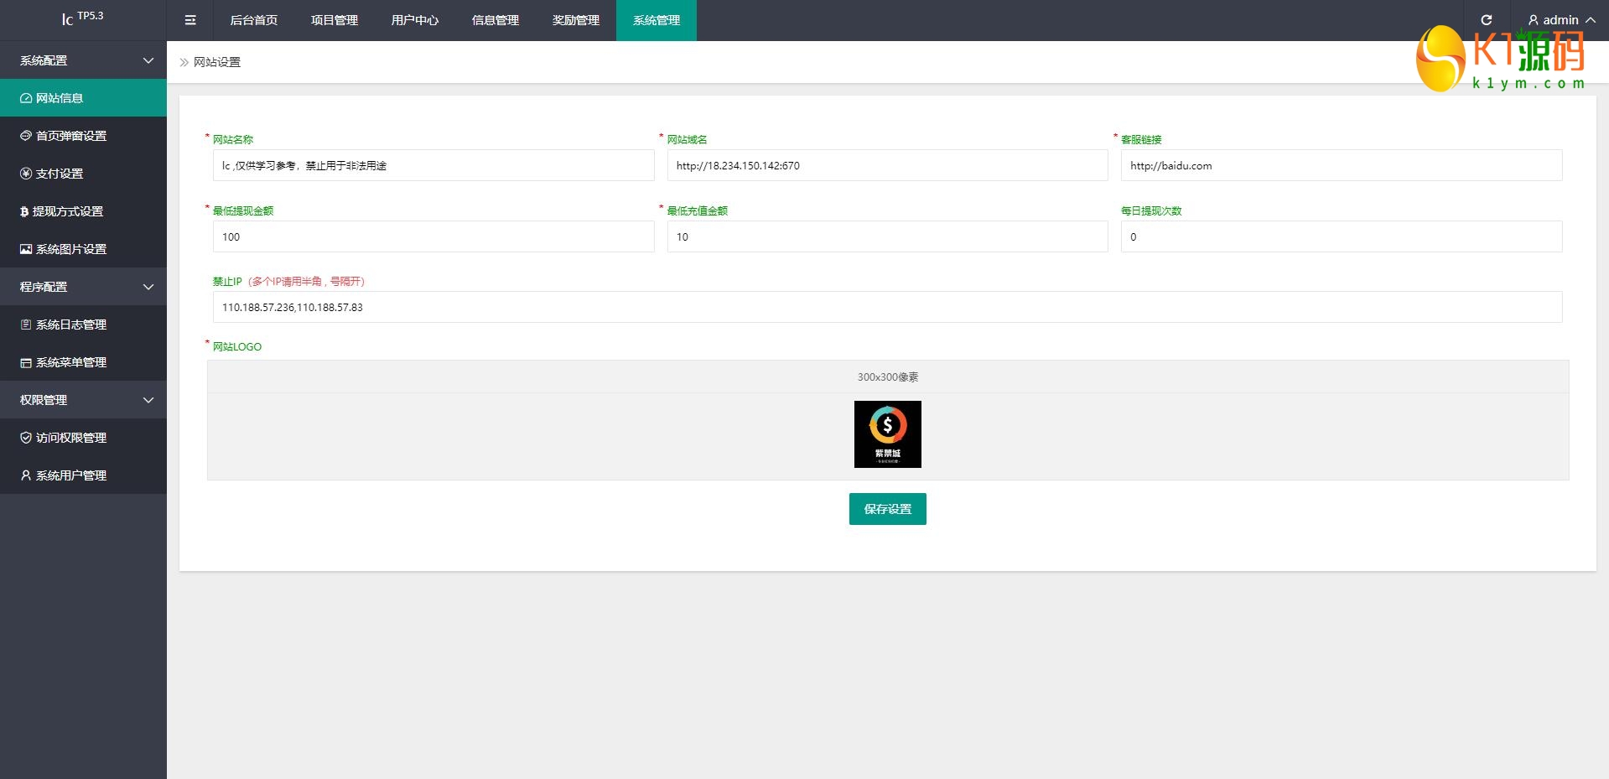The image size is (1609, 779).
Task: Open 提现方式设置 in sidebar
Action: (x=83, y=211)
